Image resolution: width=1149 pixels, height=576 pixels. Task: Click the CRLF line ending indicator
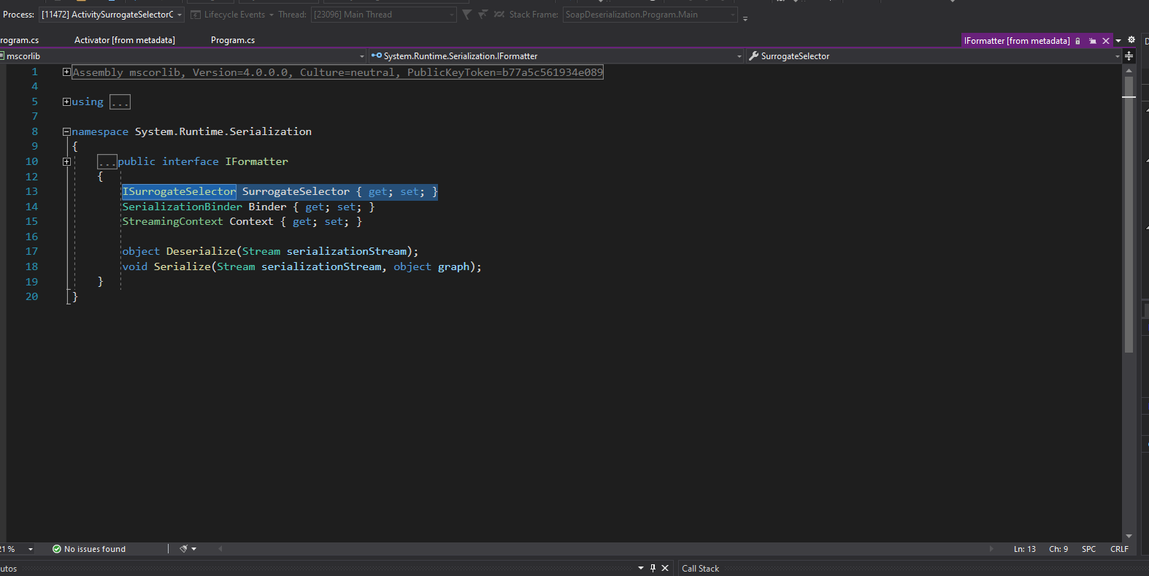[1119, 549]
